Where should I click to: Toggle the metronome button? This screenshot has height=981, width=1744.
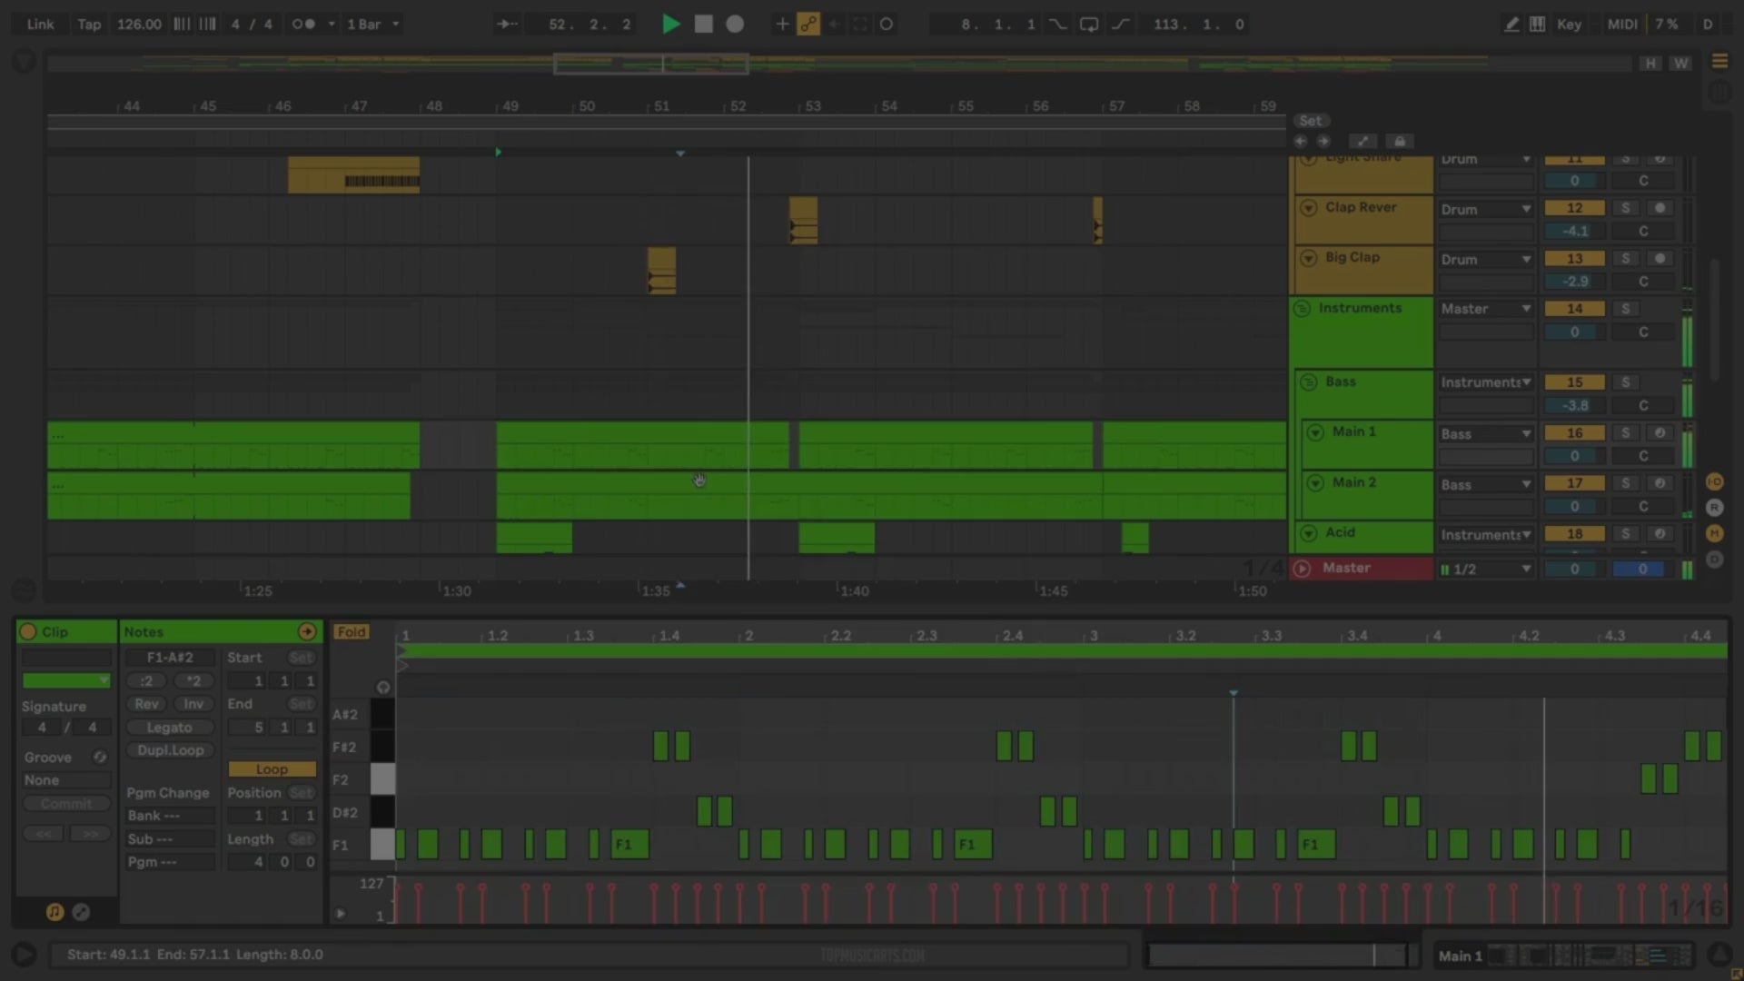point(303,25)
